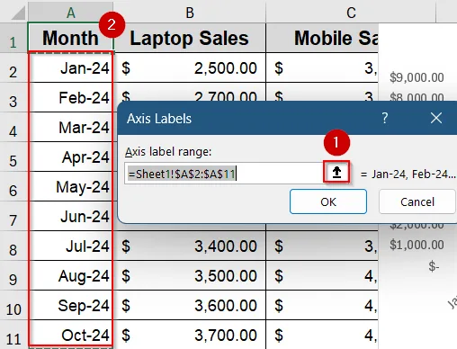The height and width of the screenshot is (349, 457).
Task: Click the Month header cell
Action: click(x=71, y=38)
